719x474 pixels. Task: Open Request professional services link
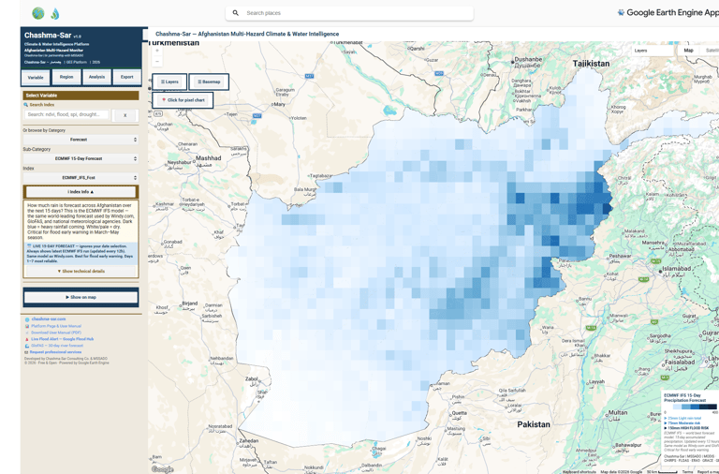56,352
